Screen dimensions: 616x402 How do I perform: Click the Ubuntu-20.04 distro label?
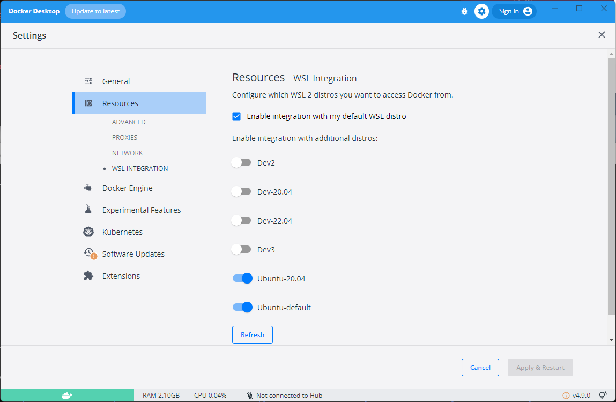pyautogui.click(x=281, y=279)
